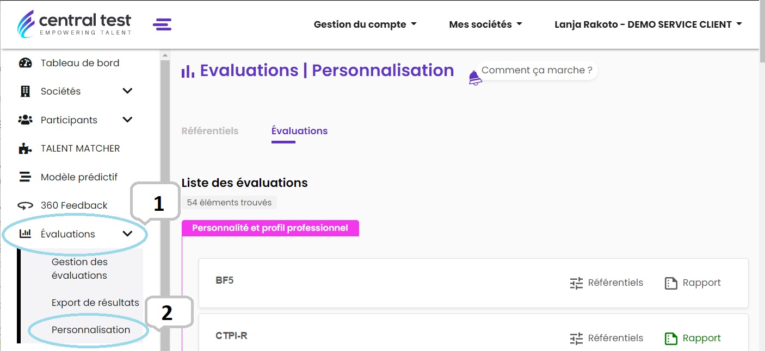
Task: Click the notification bell icon
Action: pos(475,78)
